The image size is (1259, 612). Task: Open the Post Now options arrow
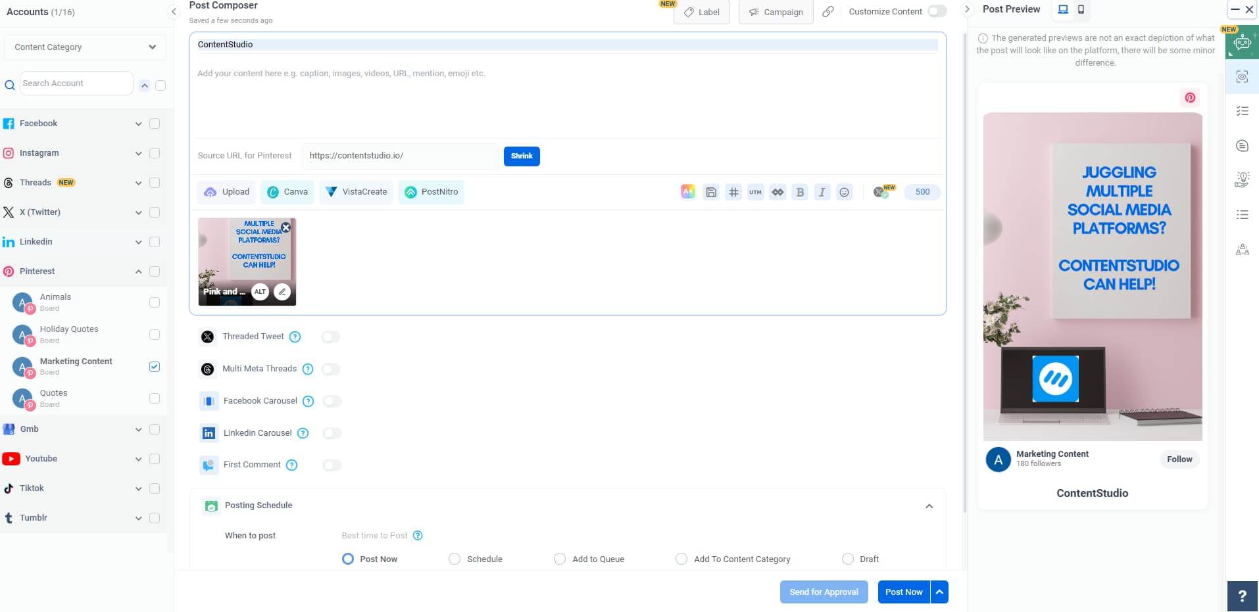940,592
